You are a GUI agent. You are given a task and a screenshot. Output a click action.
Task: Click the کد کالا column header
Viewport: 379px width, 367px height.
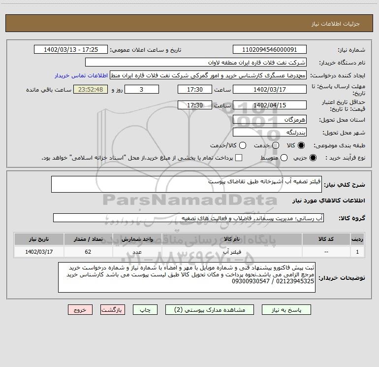coord(326,239)
